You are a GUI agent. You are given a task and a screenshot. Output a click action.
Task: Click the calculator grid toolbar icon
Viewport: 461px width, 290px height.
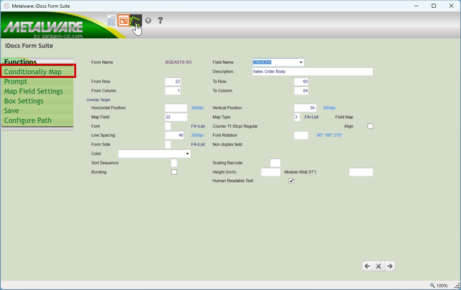tap(111, 21)
